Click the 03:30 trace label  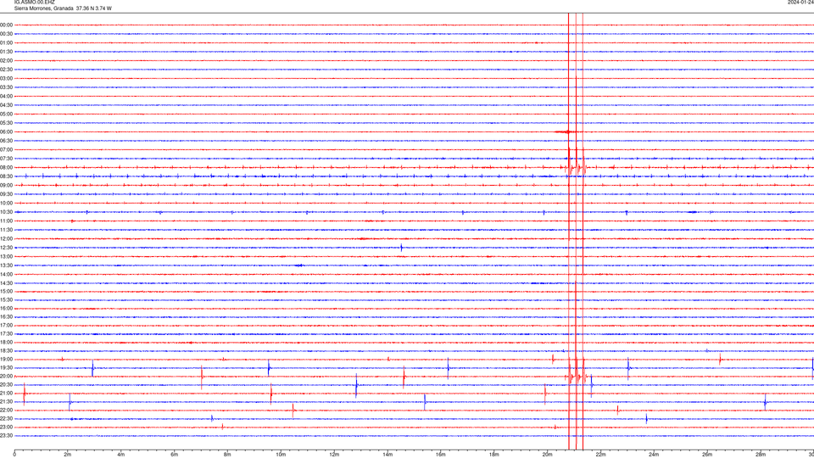point(6,87)
